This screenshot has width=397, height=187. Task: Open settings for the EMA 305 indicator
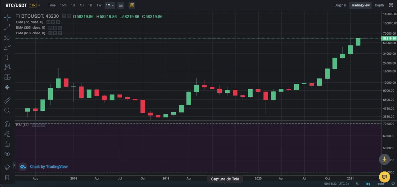pyautogui.click(x=55, y=28)
